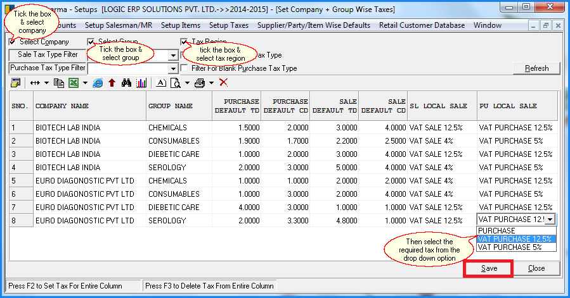Open the Setup Items menu
This screenshot has width=570, height=298.
(181, 25)
